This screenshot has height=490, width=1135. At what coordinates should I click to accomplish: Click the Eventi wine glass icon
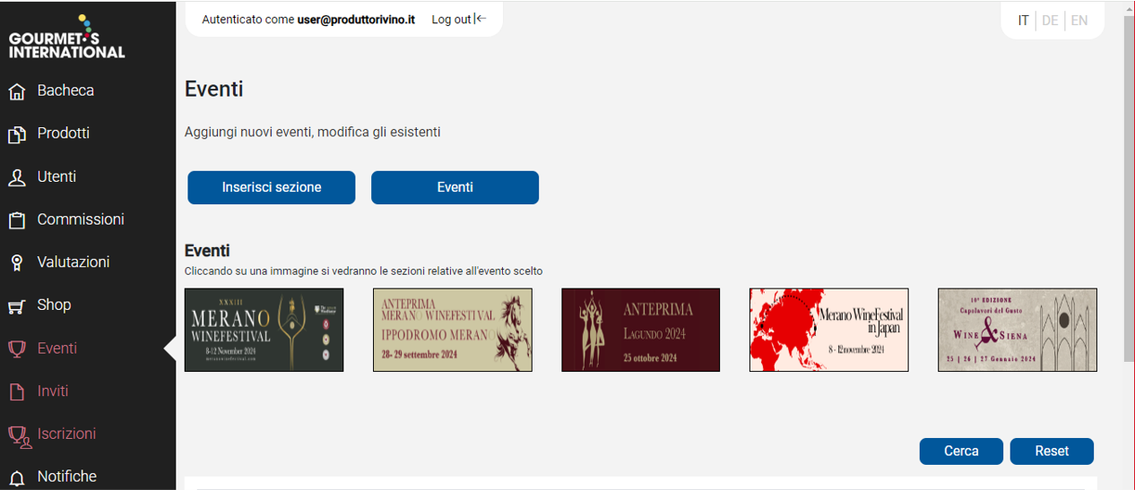[x=17, y=349]
